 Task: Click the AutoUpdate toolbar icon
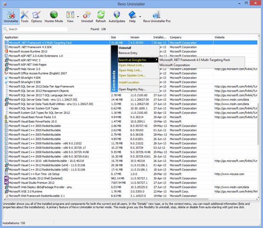tap(117, 17)
